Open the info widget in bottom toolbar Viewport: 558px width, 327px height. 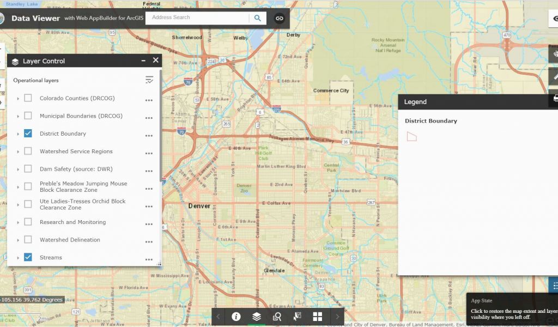[x=236, y=317]
